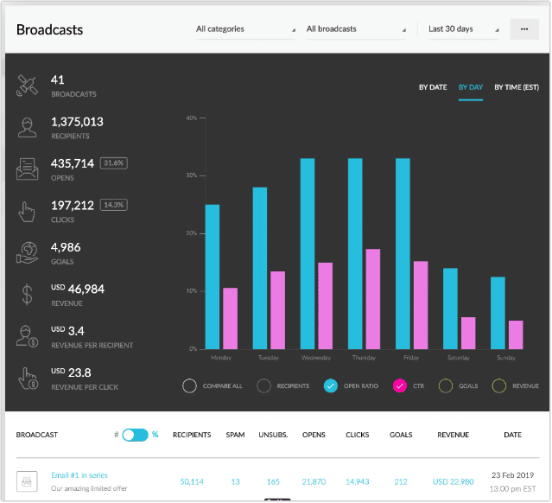Switch to the BY TIME (EST) tab
The width and height of the screenshot is (552, 503).
(x=517, y=87)
